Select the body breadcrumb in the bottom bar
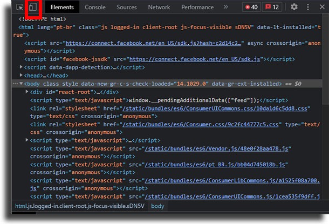 coord(157,206)
